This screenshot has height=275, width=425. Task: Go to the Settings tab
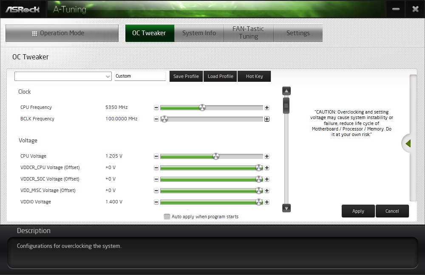pyautogui.click(x=298, y=33)
